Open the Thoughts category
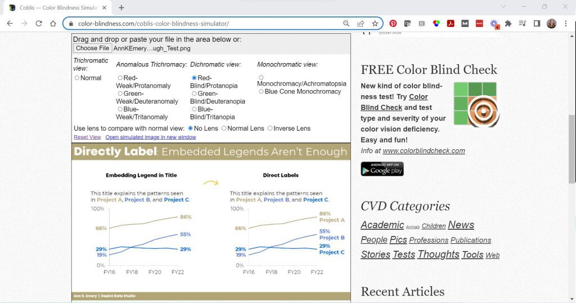This screenshot has height=303, width=576. tap(438, 255)
